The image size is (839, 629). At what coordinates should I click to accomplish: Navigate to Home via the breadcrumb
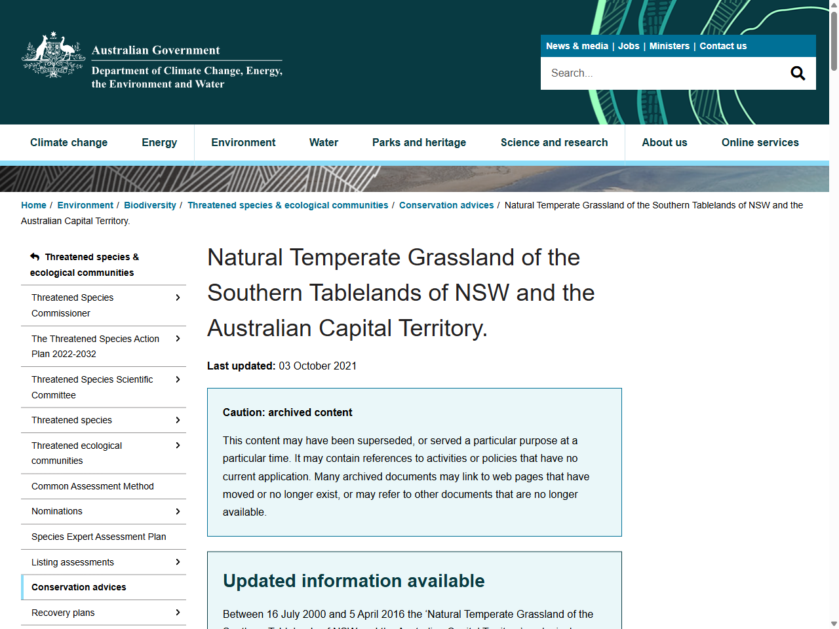[x=33, y=205]
